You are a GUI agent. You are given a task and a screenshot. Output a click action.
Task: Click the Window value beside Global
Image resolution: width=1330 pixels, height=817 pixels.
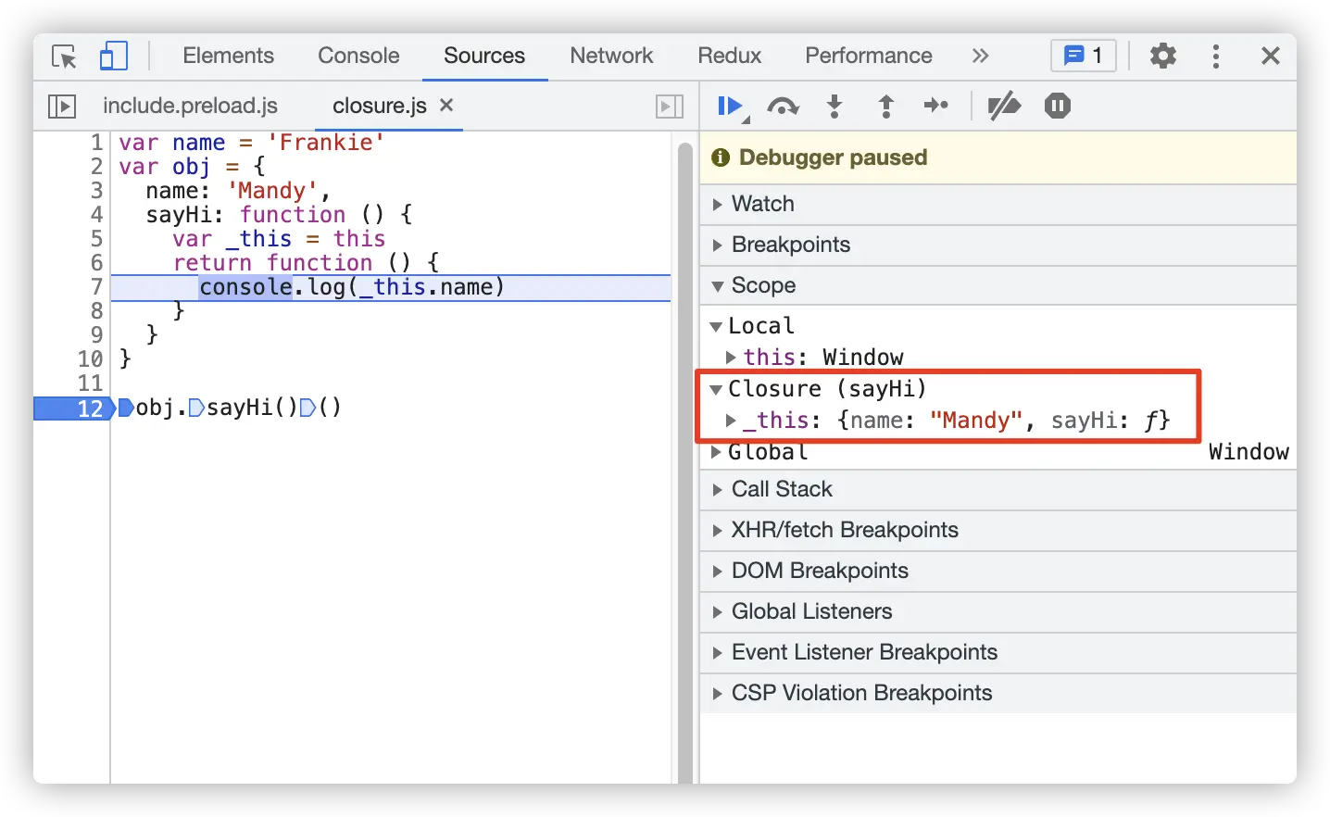1248,452
